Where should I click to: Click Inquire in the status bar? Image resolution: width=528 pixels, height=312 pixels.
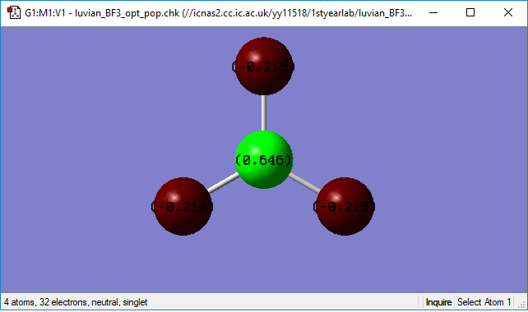pyautogui.click(x=438, y=302)
